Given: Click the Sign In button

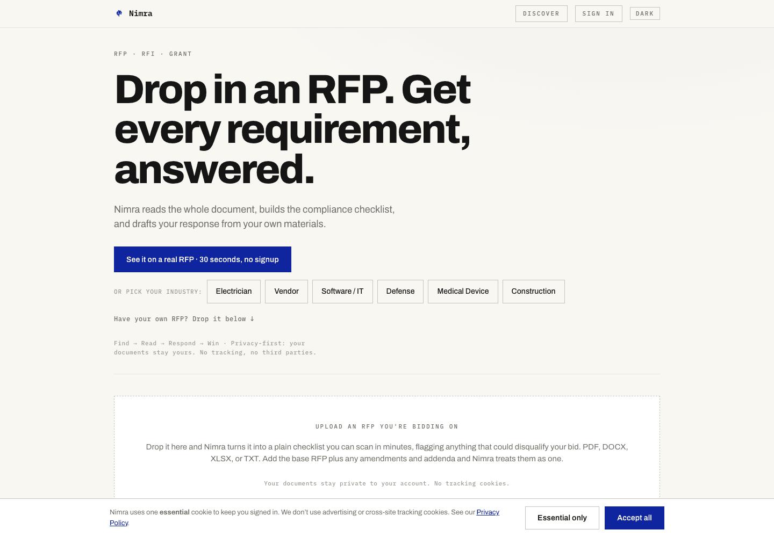Looking at the screenshot, I should [598, 14].
